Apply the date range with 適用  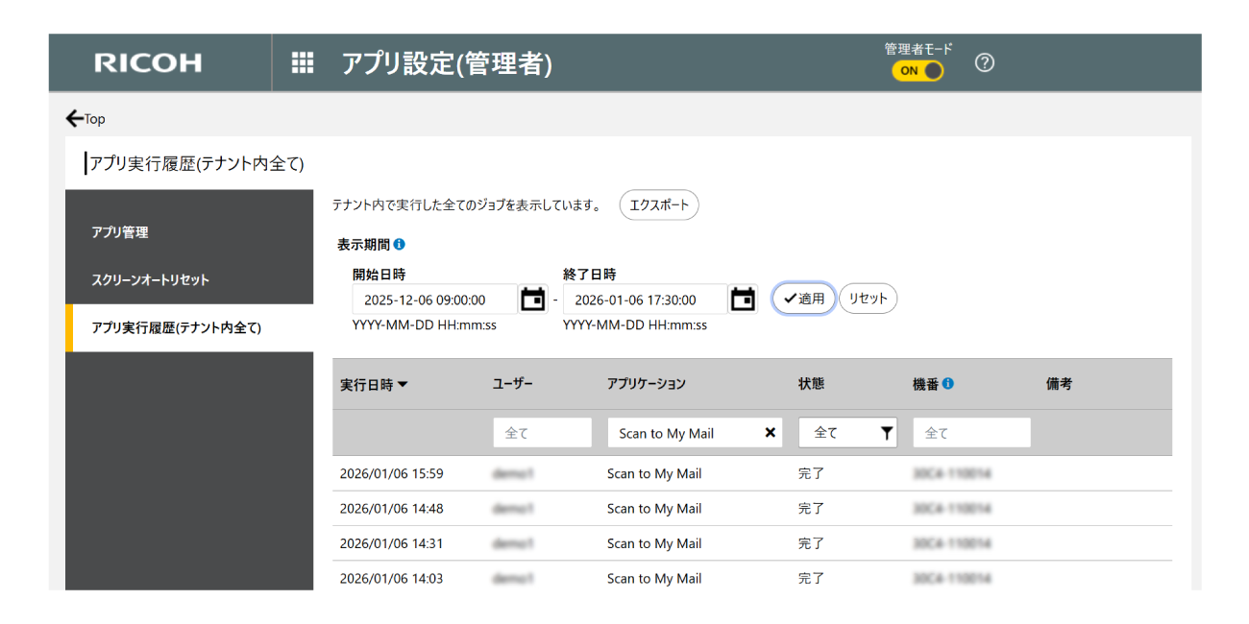point(803,299)
